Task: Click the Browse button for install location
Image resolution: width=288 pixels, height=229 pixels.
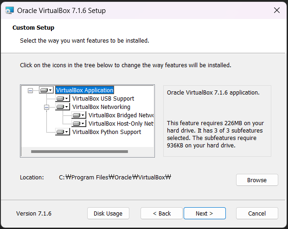Action: [257, 180]
